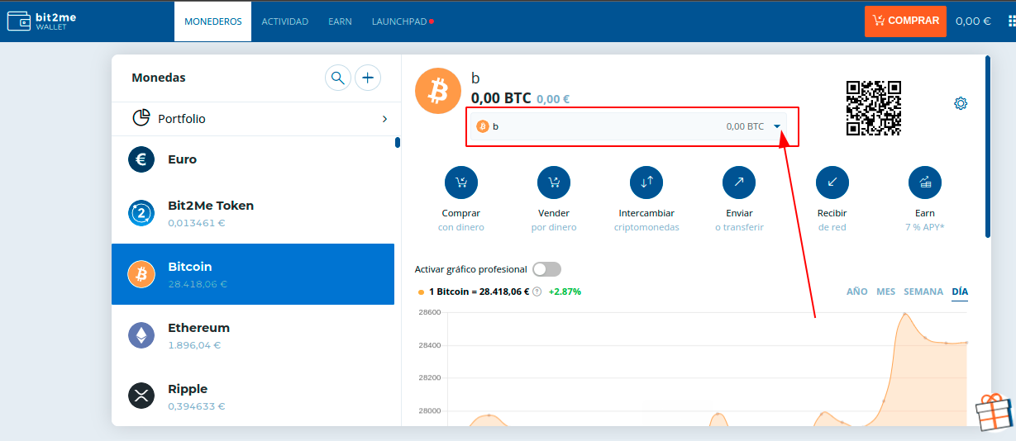This screenshot has width=1016, height=441.
Task: Click the Comprar con dinero cart icon
Action: coord(461,183)
